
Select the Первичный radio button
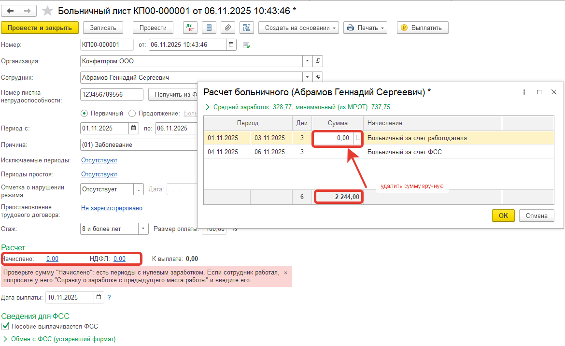(x=85, y=113)
